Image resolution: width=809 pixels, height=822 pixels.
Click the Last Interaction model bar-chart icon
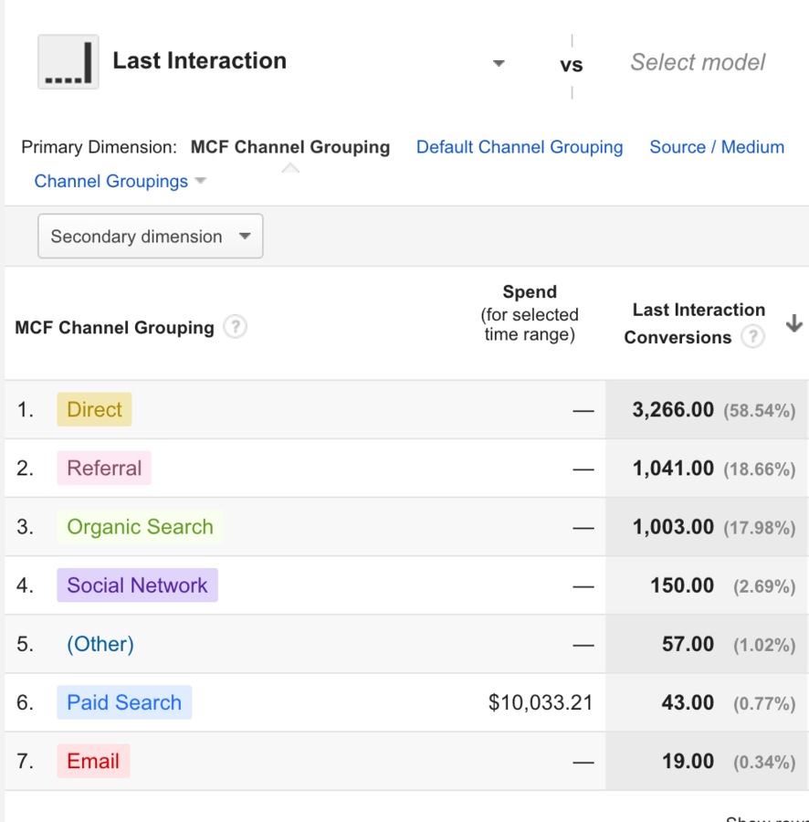(x=68, y=62)
